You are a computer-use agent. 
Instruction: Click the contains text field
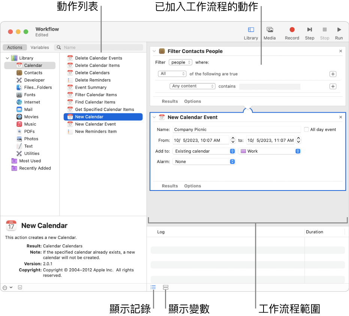[x=270, y=86]
